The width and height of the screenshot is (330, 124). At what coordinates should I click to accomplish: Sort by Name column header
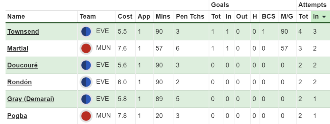point(16,17)
